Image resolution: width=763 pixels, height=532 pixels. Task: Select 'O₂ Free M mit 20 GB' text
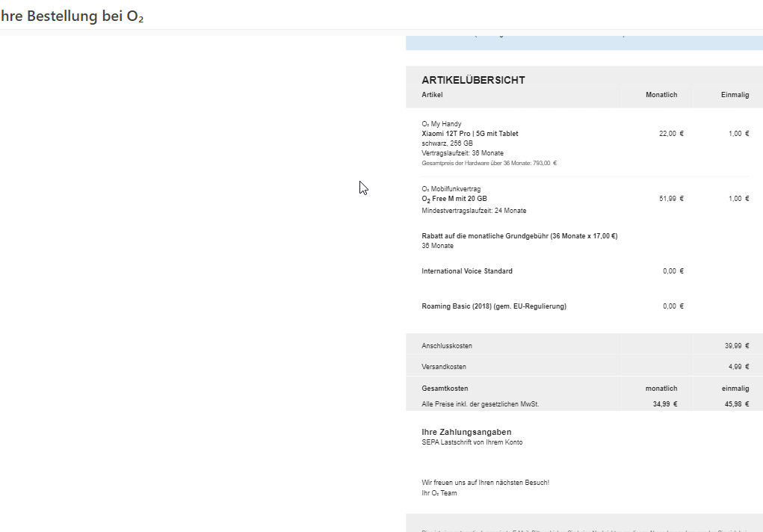[454, 199]
